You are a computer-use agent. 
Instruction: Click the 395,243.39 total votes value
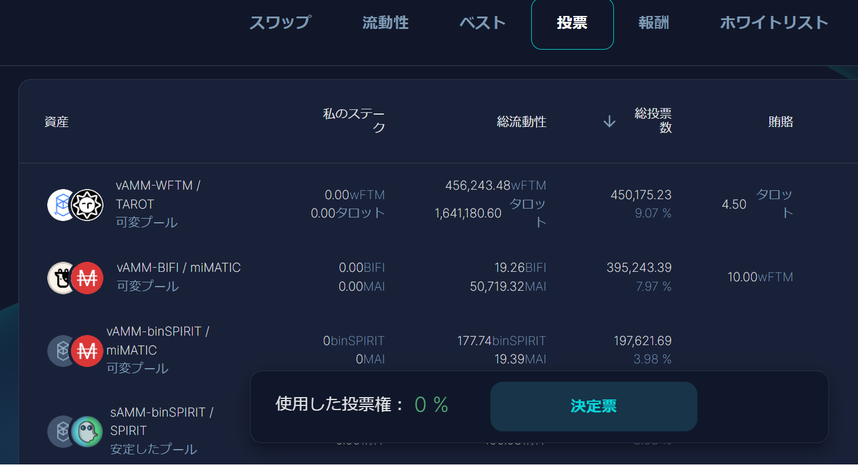pyautogui.click(x=639, y=268)
